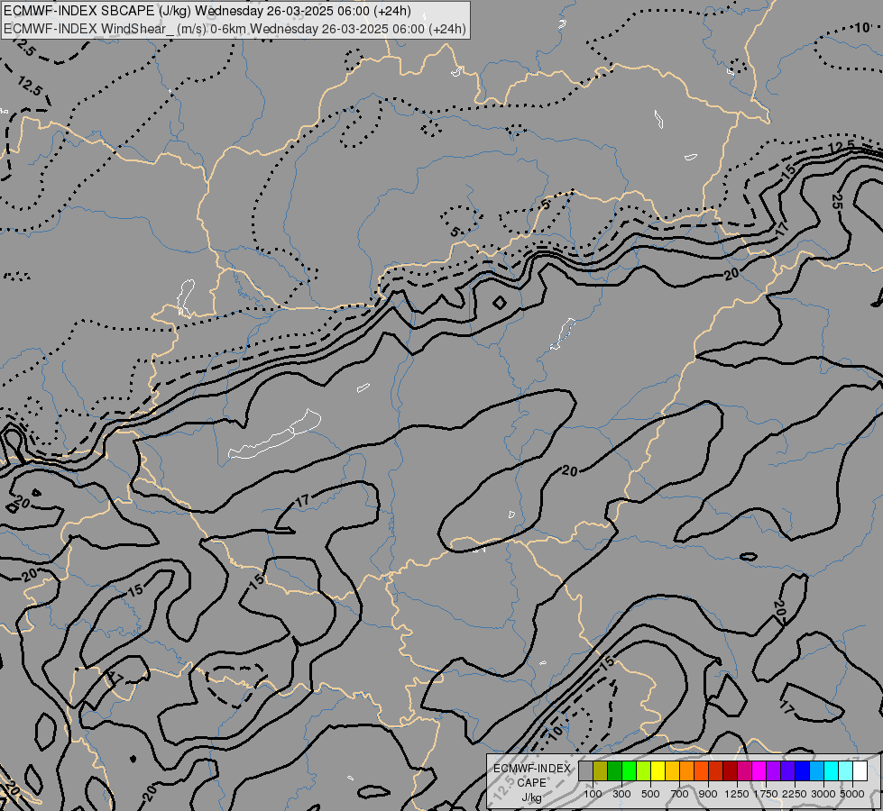883x811 pixels.
Task: Click the cyan swatch after 3000 tick
Action: point(832,771)
